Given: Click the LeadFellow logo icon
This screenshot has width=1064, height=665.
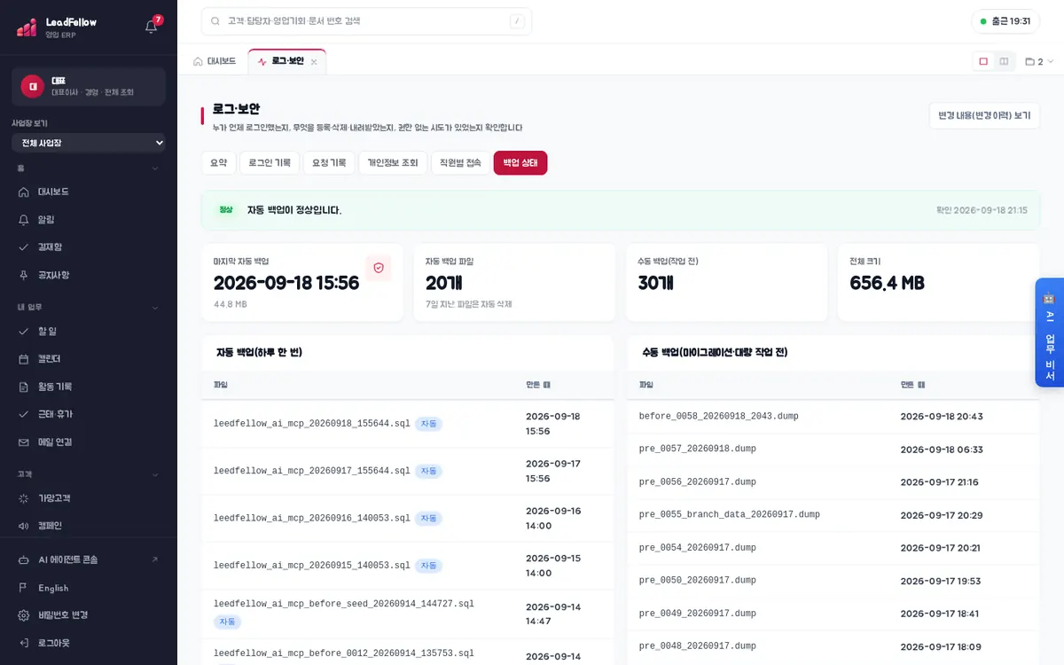Looking at the screenshot, I should pyautogui.click(x=27, y=27).
